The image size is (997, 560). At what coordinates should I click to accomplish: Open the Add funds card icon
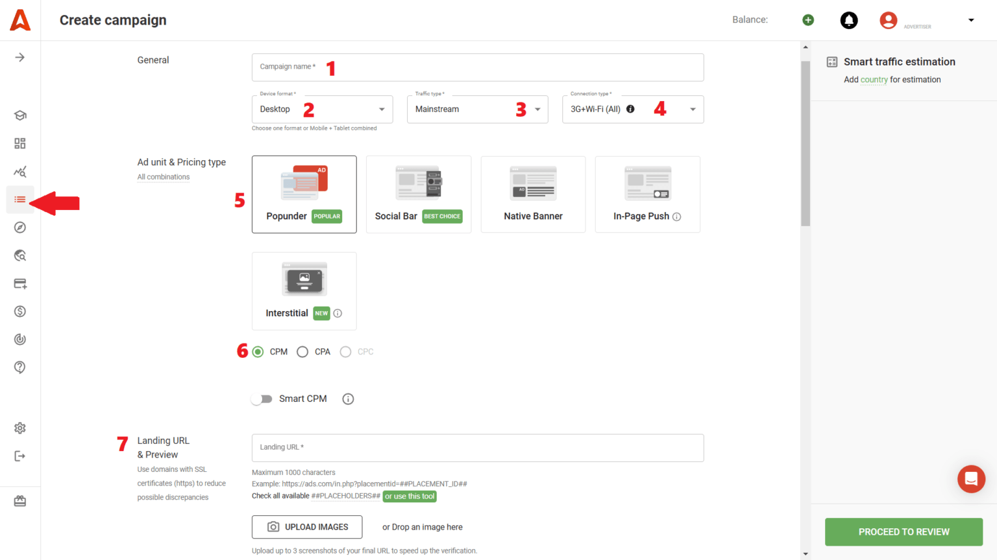(x=19, y=283)
